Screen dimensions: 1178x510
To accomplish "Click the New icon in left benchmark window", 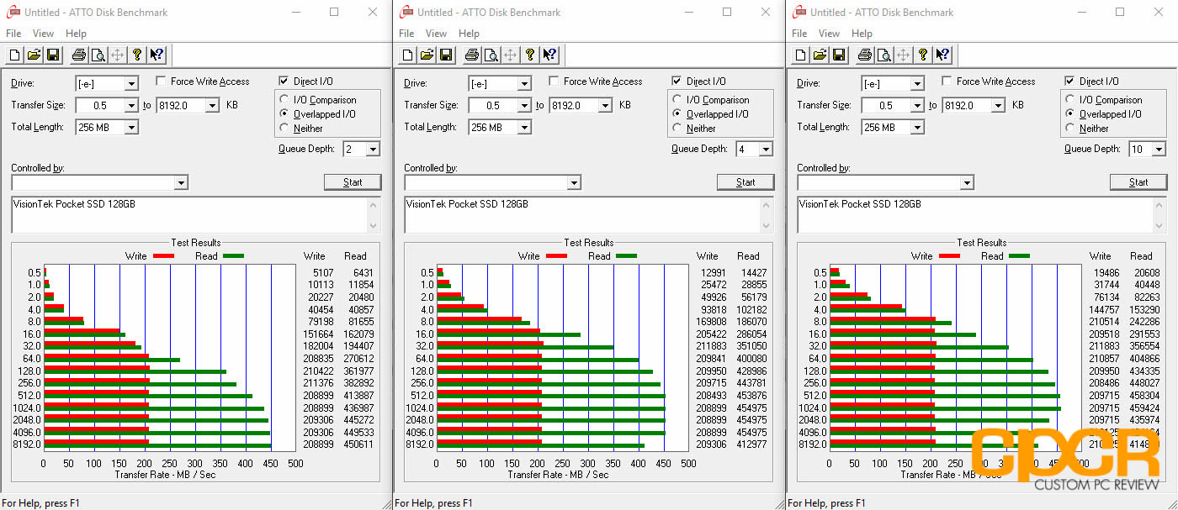I will coord(15,55).
